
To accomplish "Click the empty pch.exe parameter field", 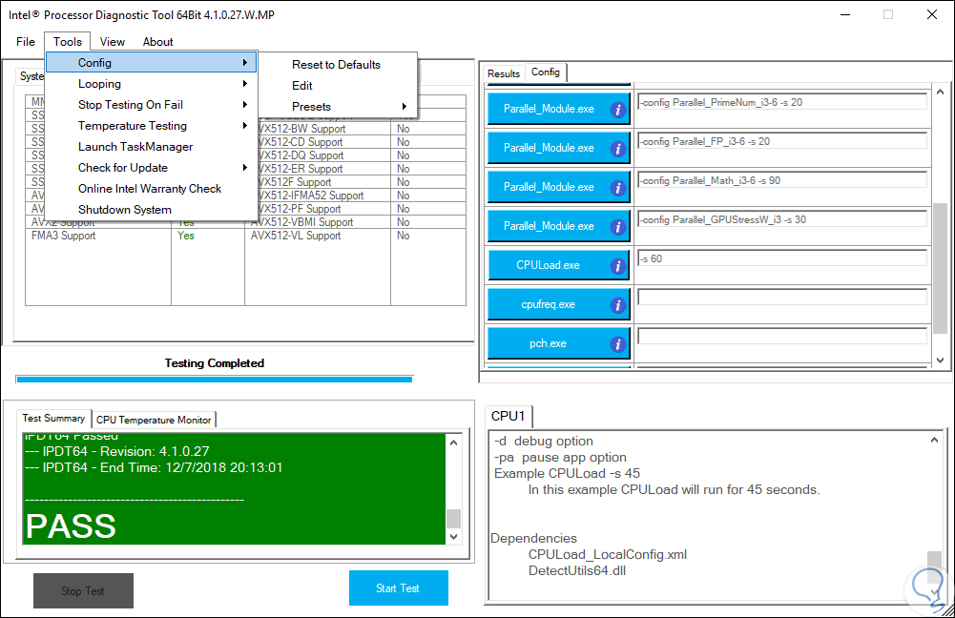I will click(782, 336).
